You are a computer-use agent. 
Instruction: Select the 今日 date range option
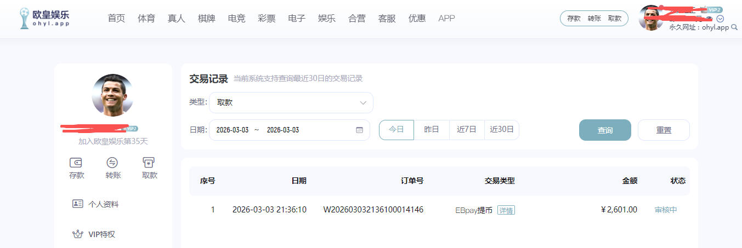[396, 130]
